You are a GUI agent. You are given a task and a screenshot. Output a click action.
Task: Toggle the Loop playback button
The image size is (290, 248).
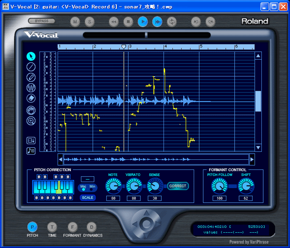coord(172,22)
